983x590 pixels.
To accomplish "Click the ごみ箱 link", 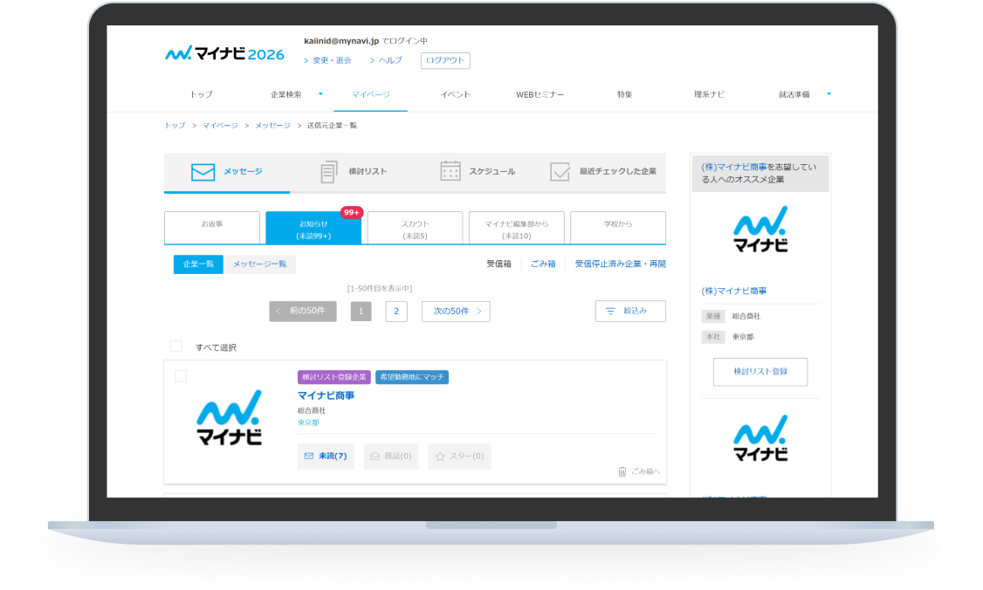I will click(543, 264).
